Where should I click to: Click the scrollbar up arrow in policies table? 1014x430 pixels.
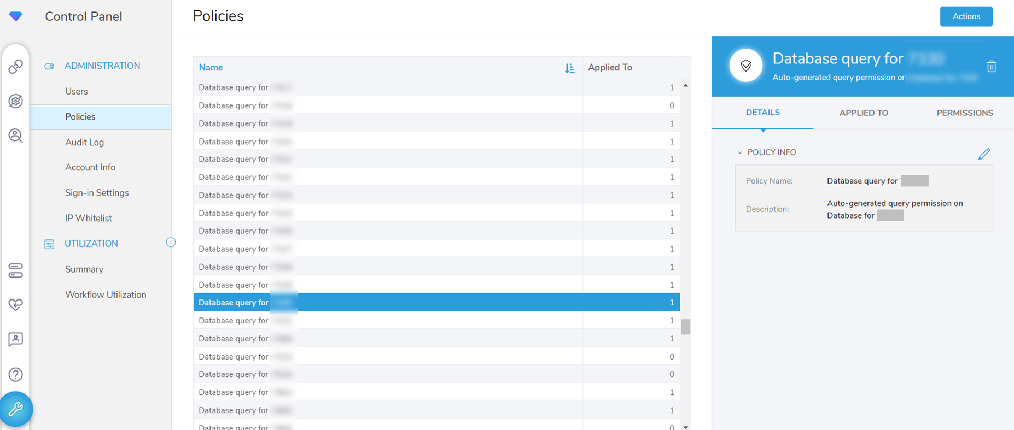pyautogui.click(x=685, y=86)
